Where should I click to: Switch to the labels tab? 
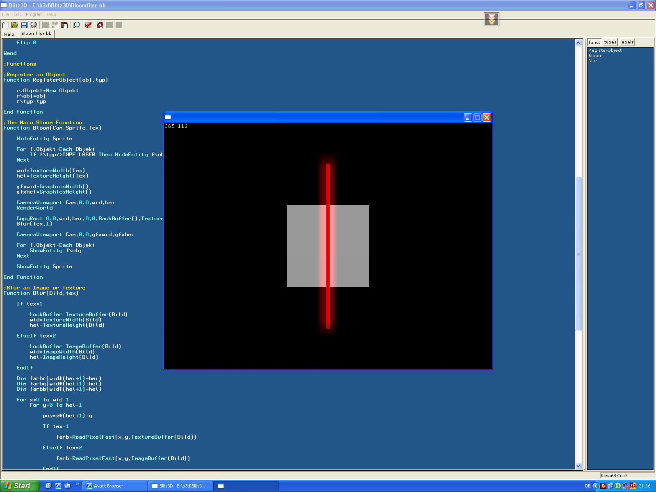coord(626,42)
